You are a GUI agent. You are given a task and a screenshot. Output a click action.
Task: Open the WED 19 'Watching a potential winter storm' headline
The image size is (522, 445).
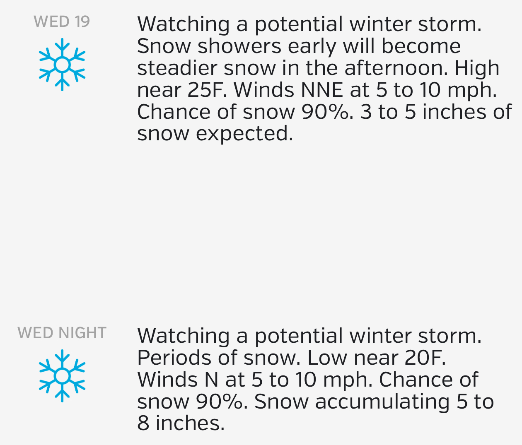click(x=309, y=24)
